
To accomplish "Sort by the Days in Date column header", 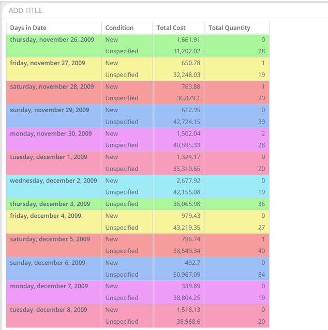I will point(28,28).
